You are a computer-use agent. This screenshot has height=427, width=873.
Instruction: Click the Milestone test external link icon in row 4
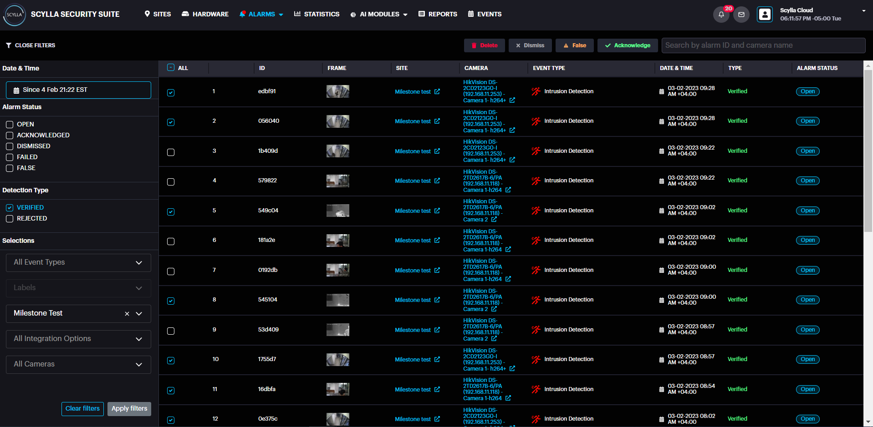pos(437,181)
